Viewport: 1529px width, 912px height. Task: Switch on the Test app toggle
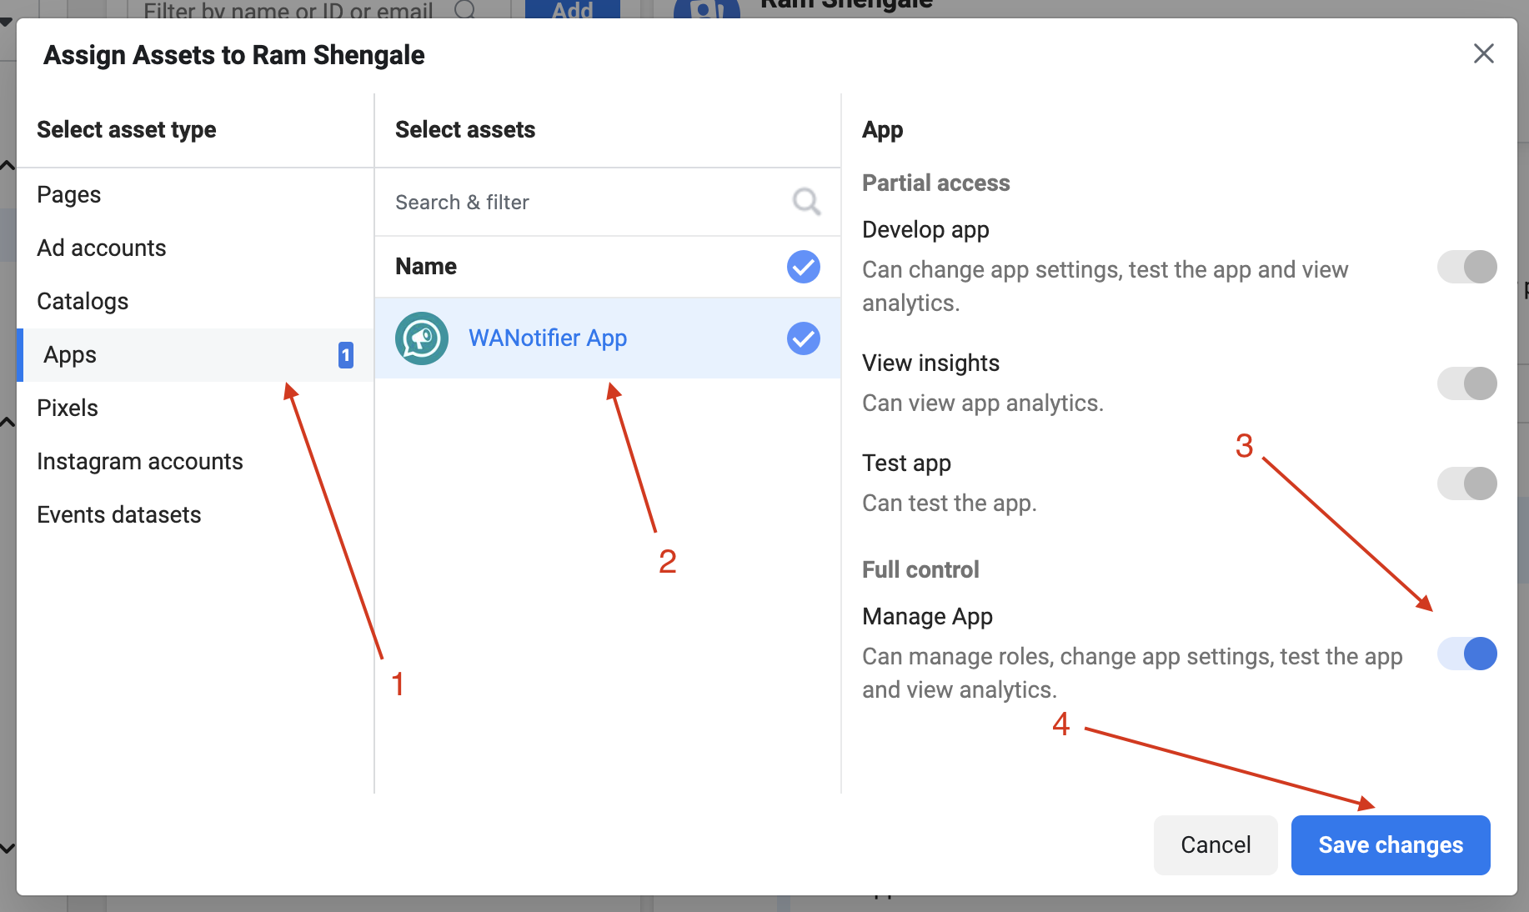click(1467, 484)
